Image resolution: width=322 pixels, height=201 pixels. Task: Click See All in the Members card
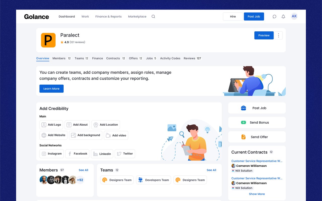tap(83, 170)
